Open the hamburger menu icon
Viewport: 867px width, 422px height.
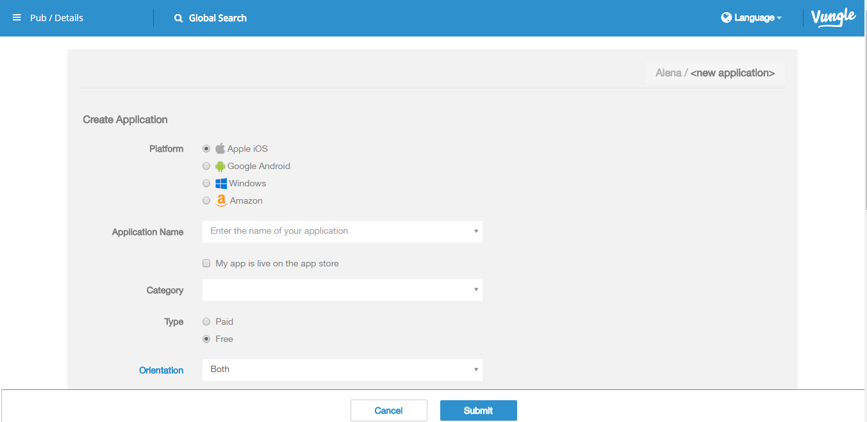pos(17,18)
